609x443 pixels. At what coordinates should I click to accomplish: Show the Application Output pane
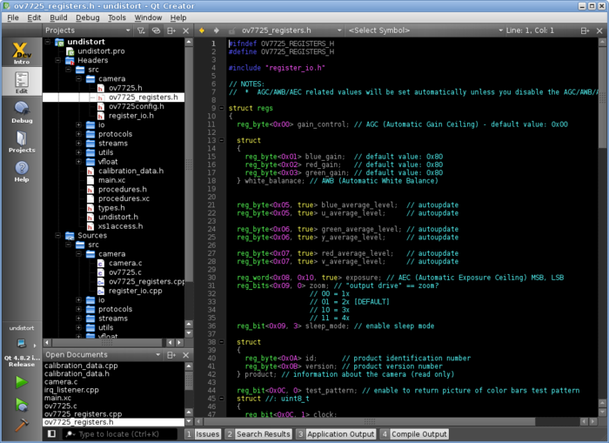pyautogui.click(x=336, y=434)
